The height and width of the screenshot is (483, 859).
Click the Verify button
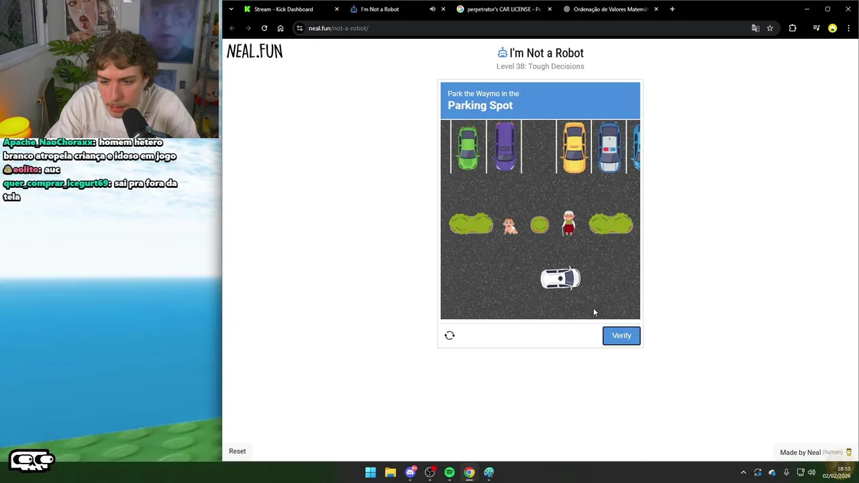621,335
